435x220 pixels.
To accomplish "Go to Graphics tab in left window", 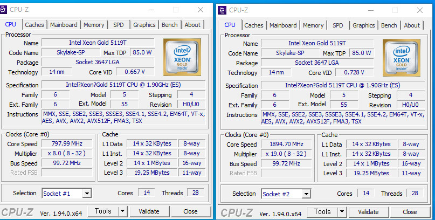I will [144, 25].
